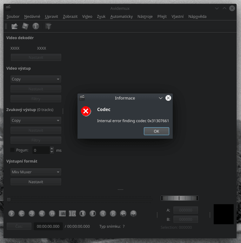Seek to previous cut point icon
Screen dimensions: 241x243
[83, 213]
